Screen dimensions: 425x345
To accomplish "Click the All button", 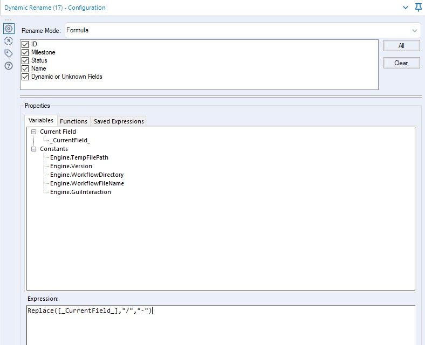I will pos(401,46).
